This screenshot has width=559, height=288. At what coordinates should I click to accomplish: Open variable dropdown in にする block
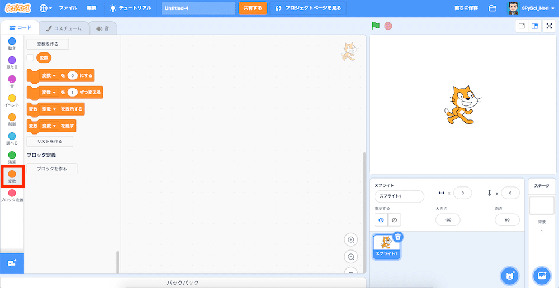(49, 75)
